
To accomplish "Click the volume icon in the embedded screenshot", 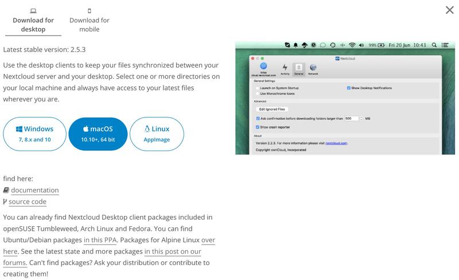I will click(x=361, y=45).
